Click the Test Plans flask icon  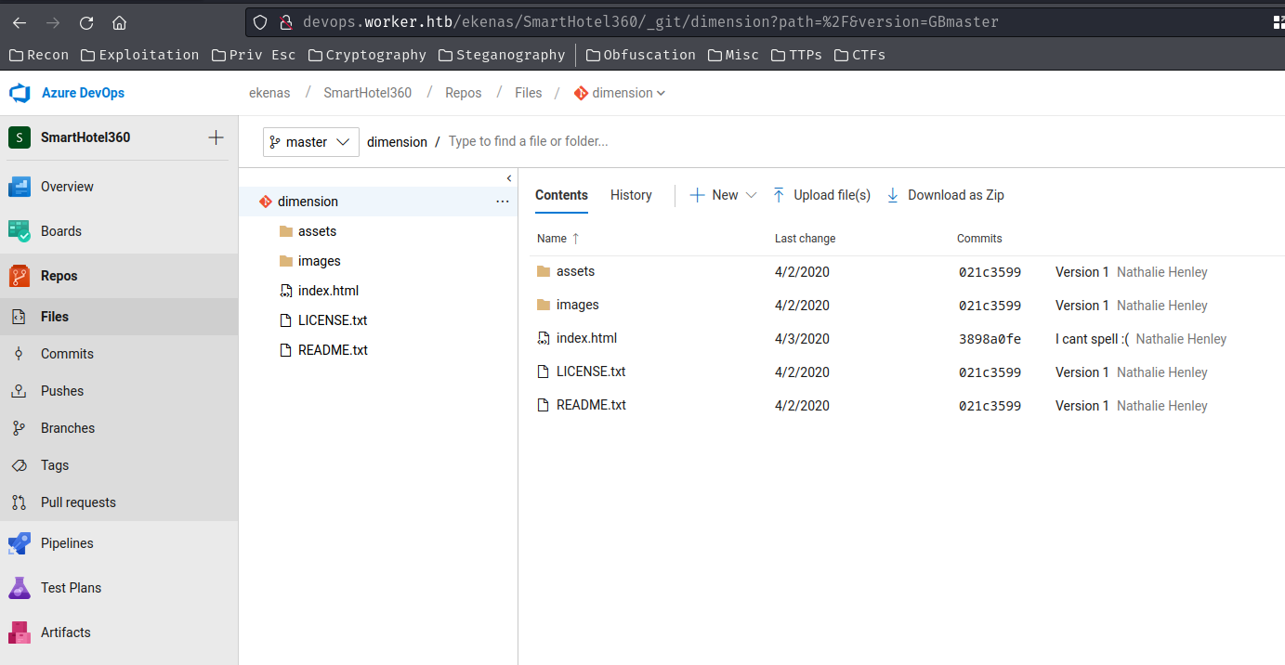pyautogui.click(x=20, y=588)
